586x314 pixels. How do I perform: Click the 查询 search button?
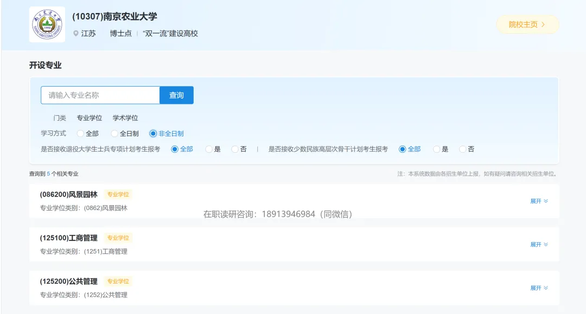(x=176, y=95)
